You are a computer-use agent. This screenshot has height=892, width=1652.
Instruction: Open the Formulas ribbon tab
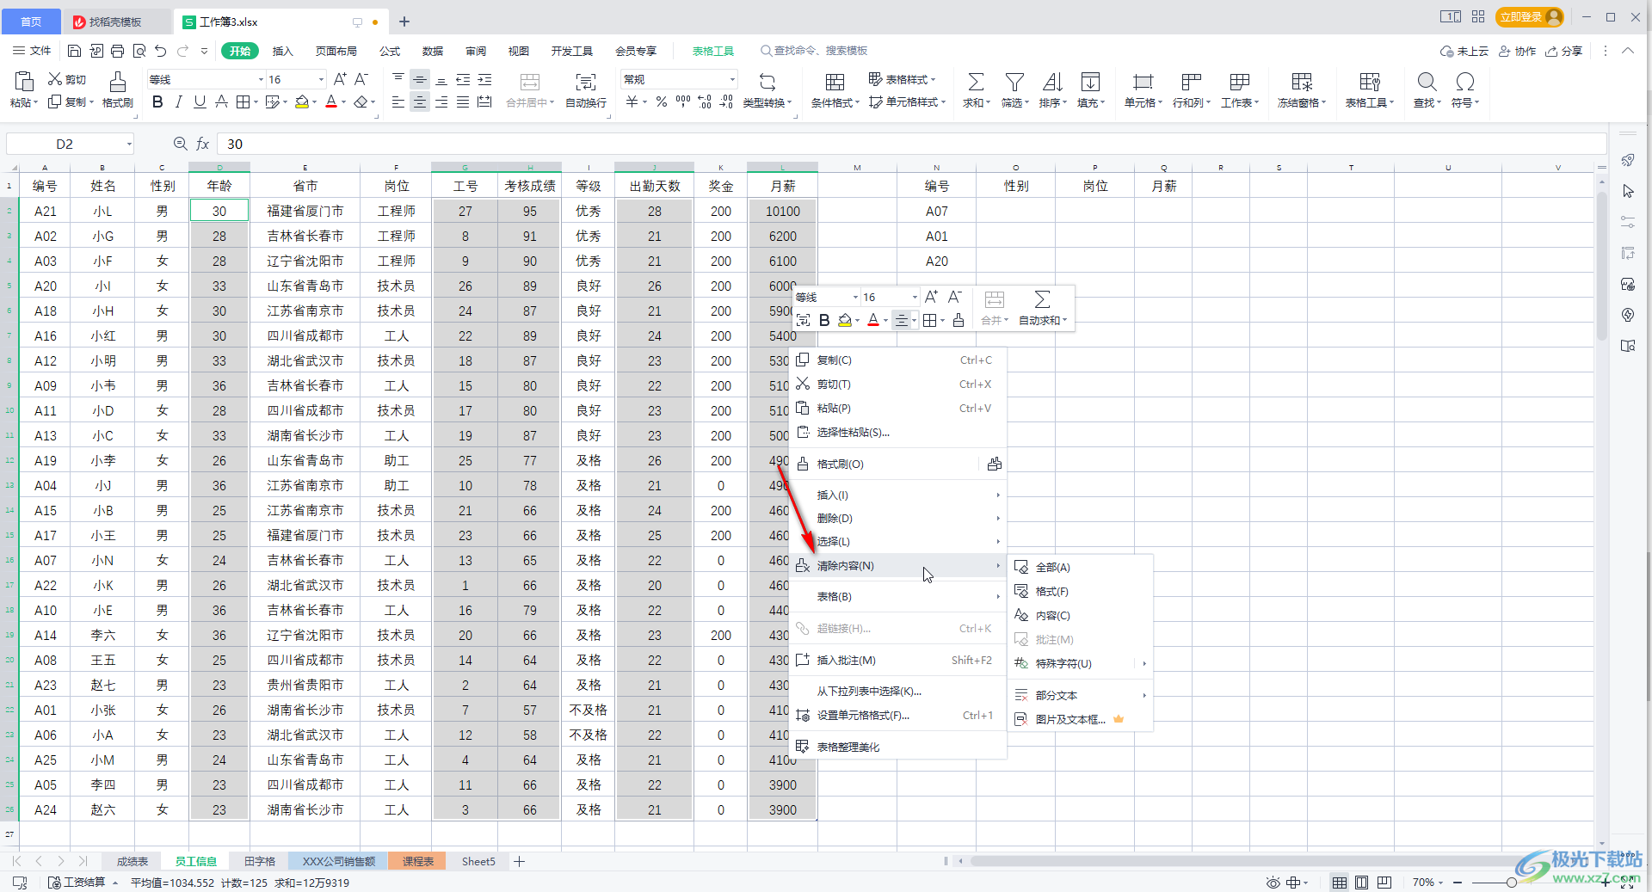coord(390,51)
